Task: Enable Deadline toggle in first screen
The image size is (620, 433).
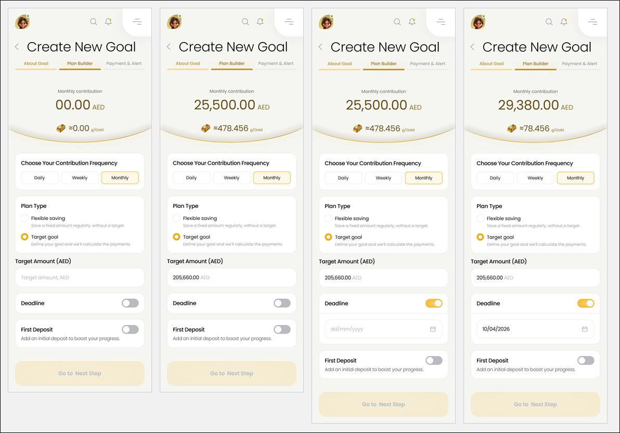Action: [x=130, y=303]
